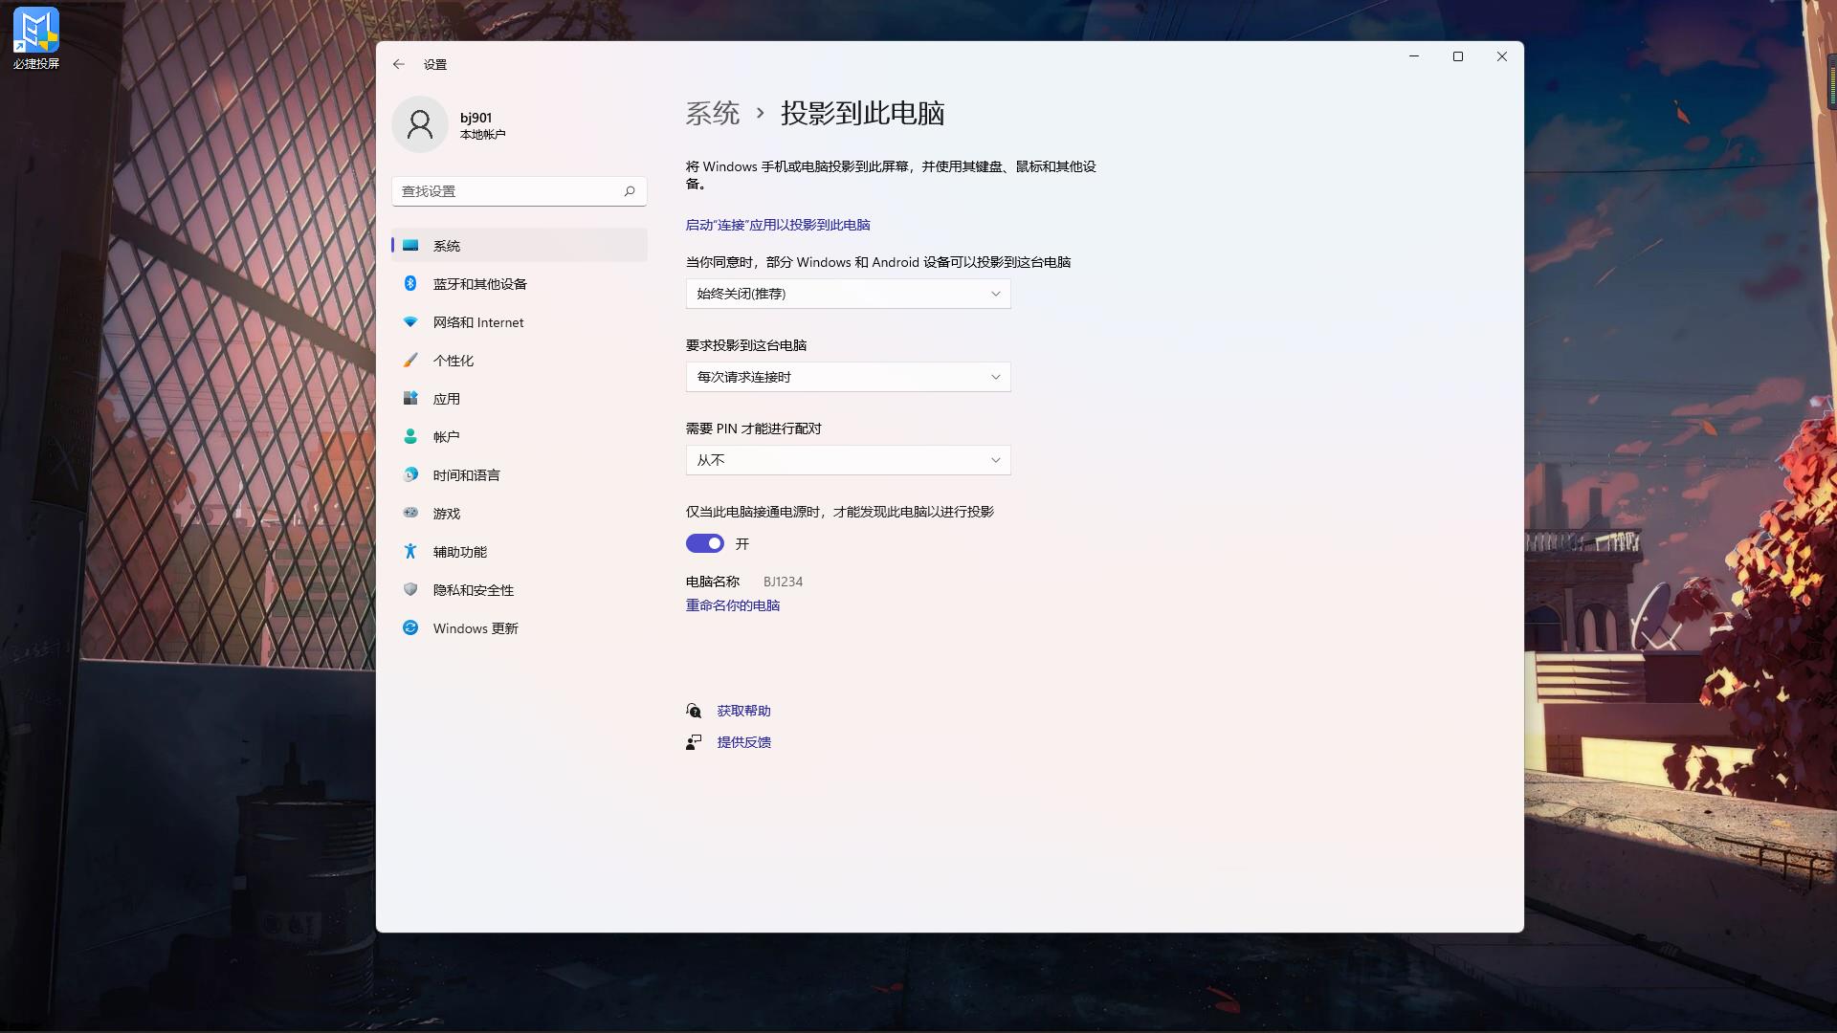Click the search magnifier icon
1837x1033 pixels.
tap(630, 191)
